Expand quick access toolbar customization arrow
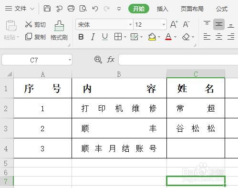The height and width of the screenshot is (188, 238). click(x=119, y=9)
